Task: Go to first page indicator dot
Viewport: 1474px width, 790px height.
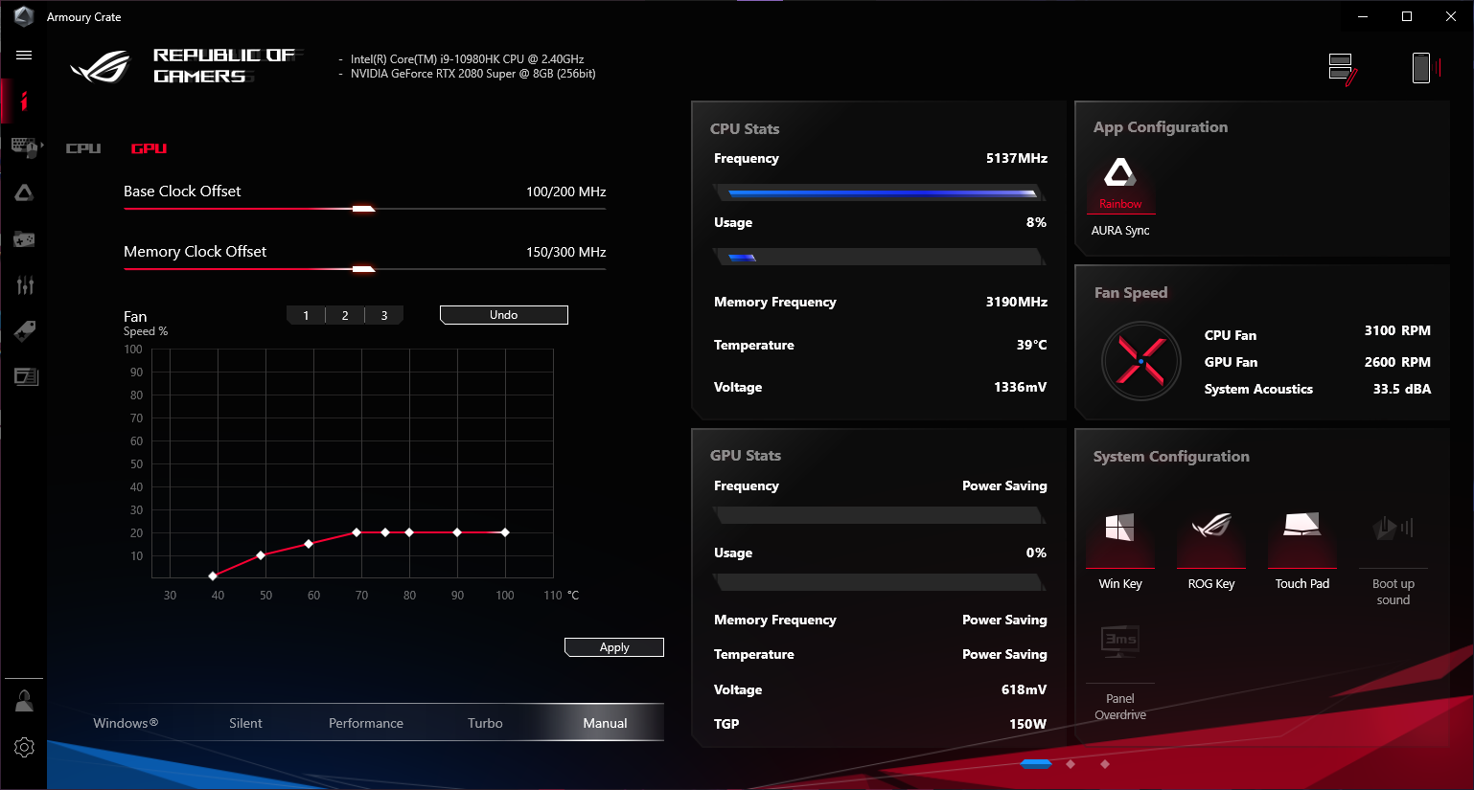Action: (1036, 764)
